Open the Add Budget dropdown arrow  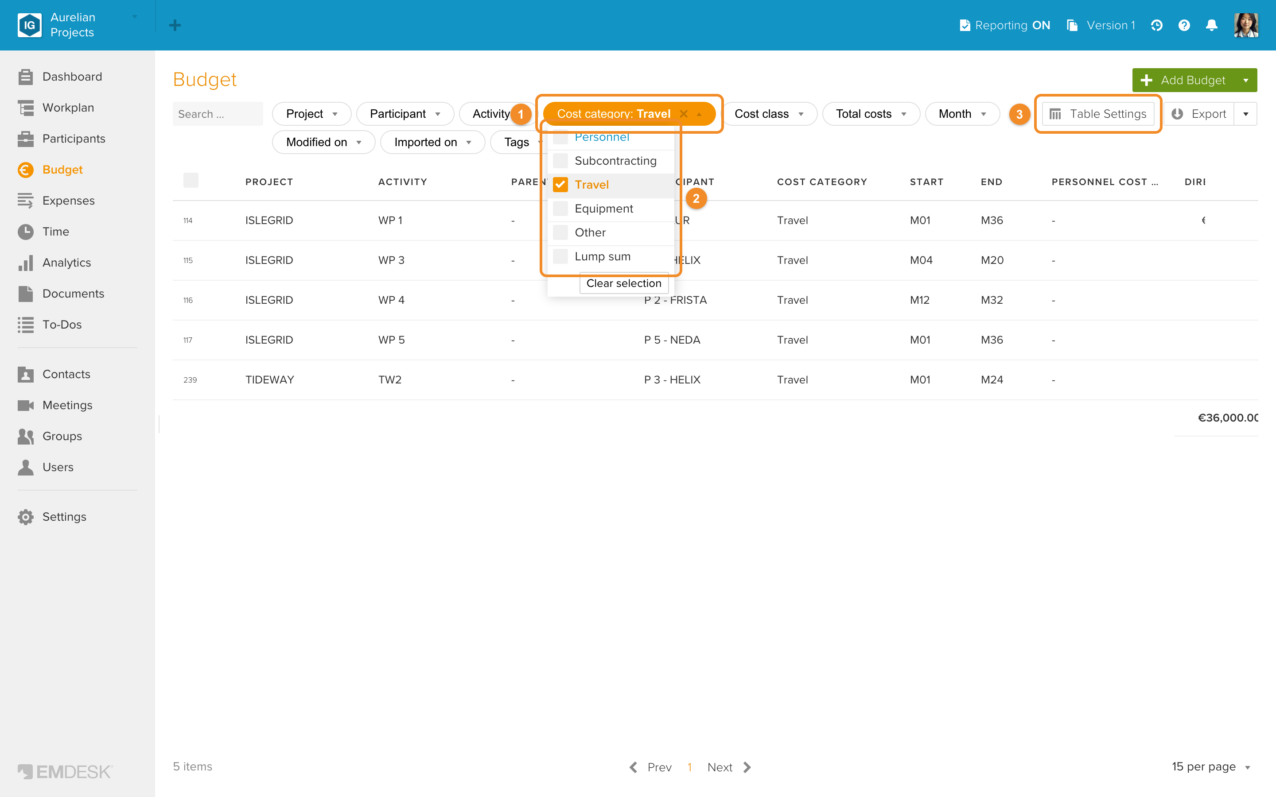point(1245,80)
